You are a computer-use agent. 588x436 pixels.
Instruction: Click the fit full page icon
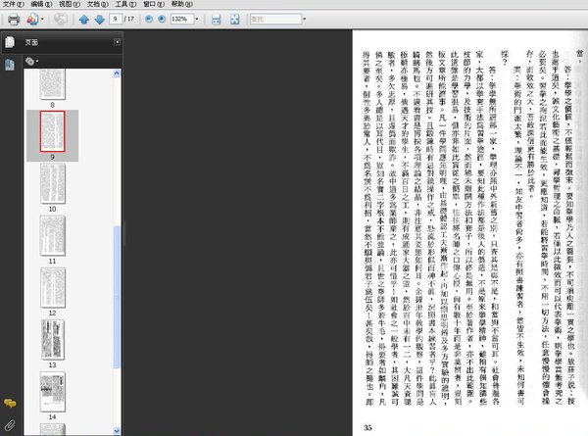235,20
